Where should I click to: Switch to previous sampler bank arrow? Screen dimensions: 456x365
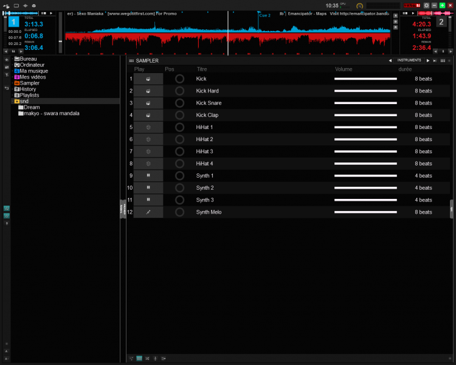pos(390,61)
